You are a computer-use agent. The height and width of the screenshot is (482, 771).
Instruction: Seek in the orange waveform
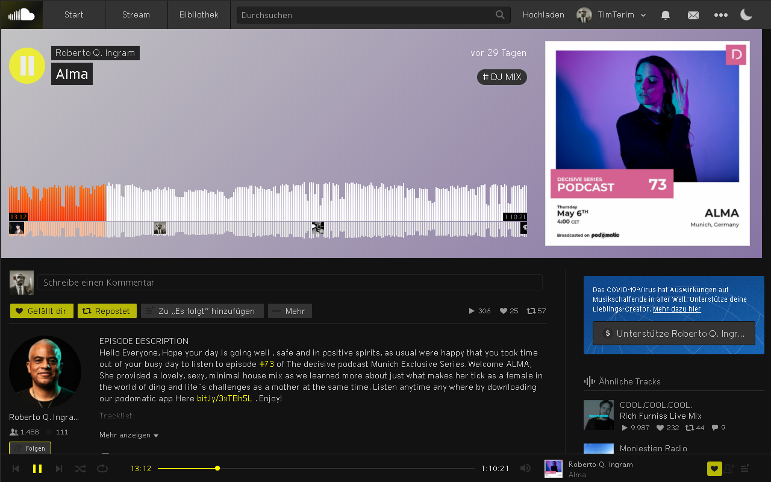pos(58,203)
